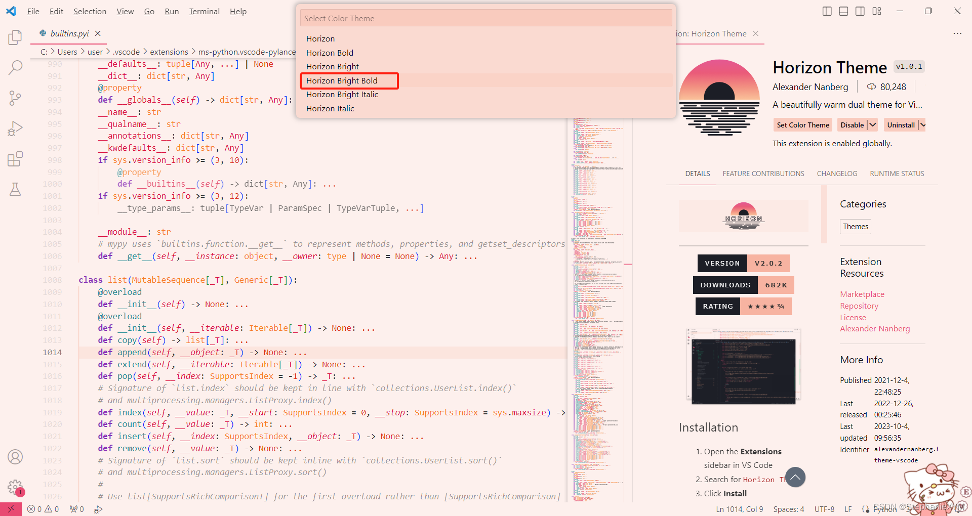Select the Horizon theme option
Screen dimensions: 972x516
(486, 38)
